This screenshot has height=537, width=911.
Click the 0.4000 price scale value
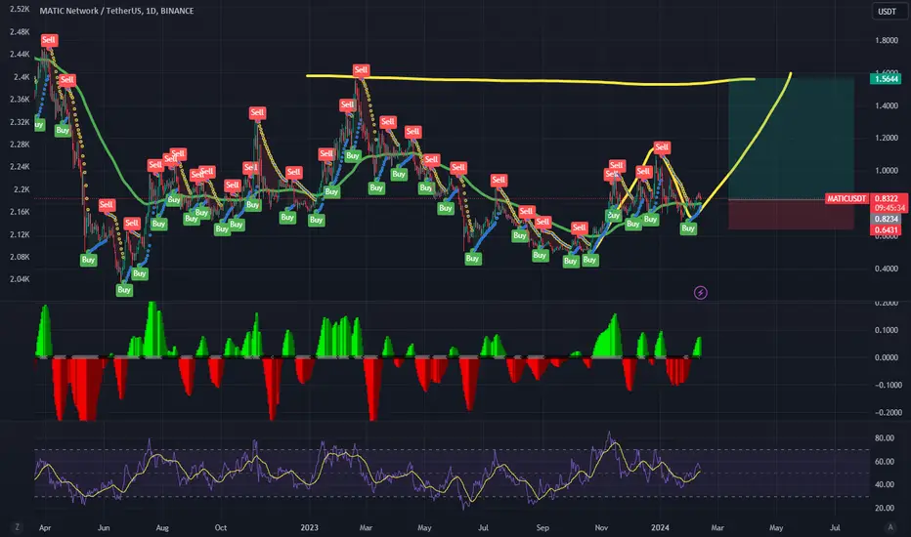[886, 268]
